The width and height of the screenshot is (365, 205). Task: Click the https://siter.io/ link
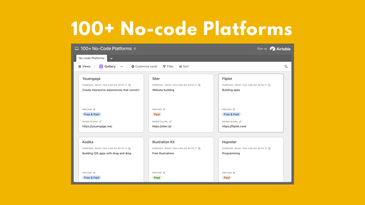point(162,126)
